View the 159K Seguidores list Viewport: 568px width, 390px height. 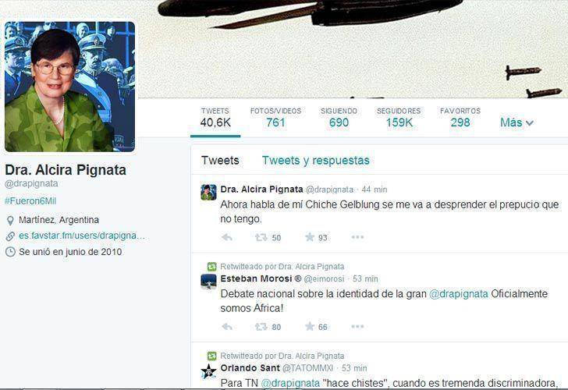(399, 118)
